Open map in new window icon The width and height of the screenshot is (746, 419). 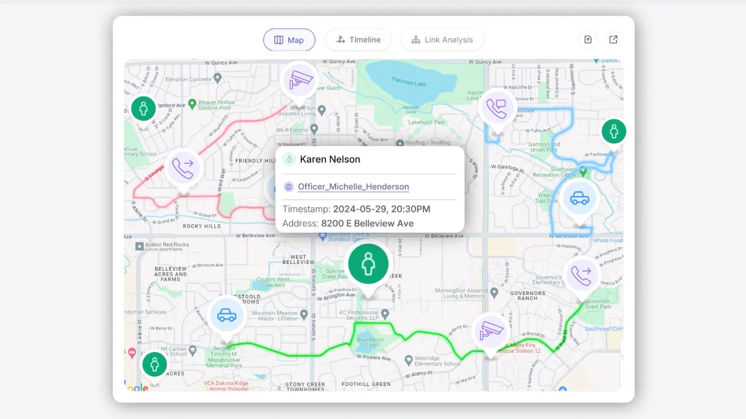(613, 40)
